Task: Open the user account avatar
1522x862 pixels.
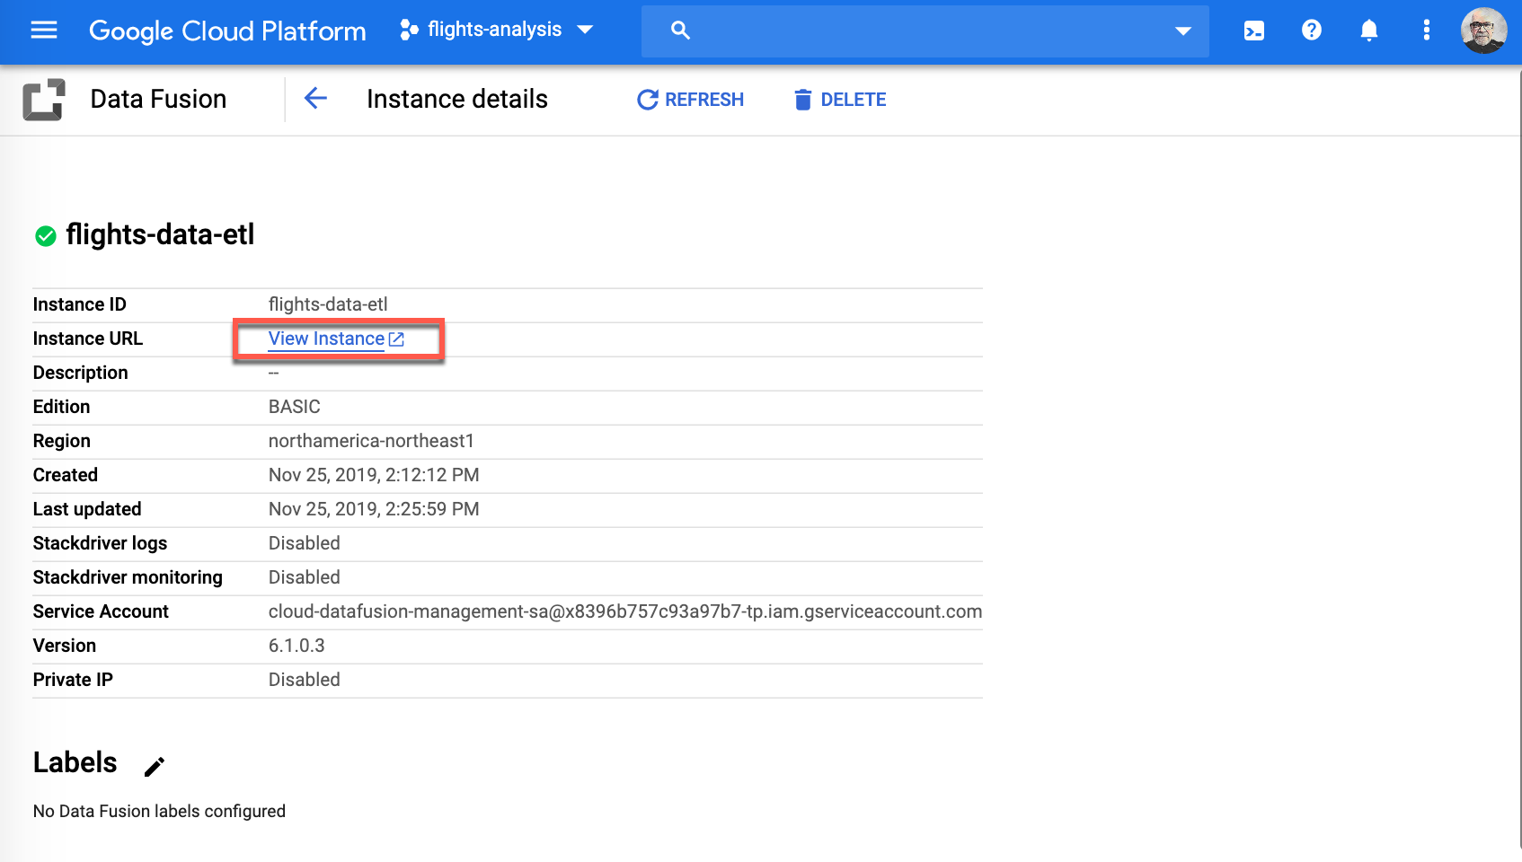Action: tap(1483, 31)
